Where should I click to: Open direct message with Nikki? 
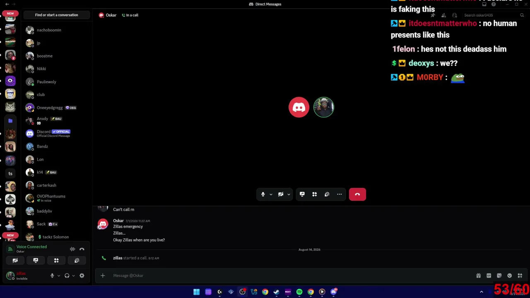(x=56, y=69)
